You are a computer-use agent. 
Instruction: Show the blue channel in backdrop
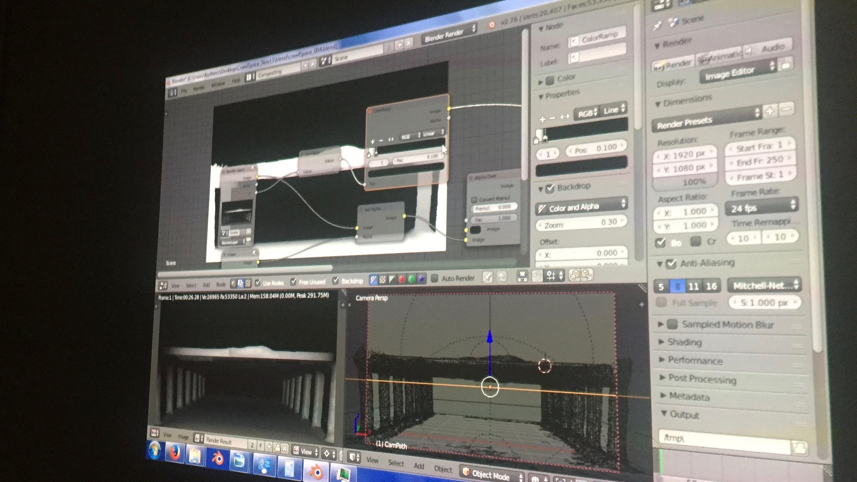(421, 279)
